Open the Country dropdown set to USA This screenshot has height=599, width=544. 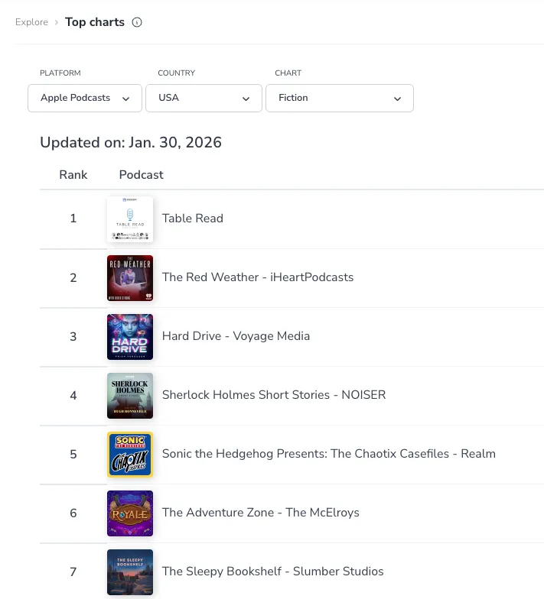point(203,98)
